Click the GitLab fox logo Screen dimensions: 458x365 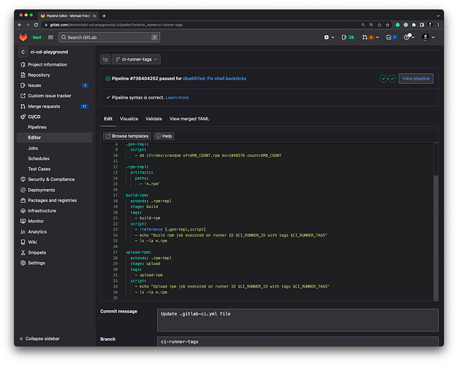coord(23,36)
